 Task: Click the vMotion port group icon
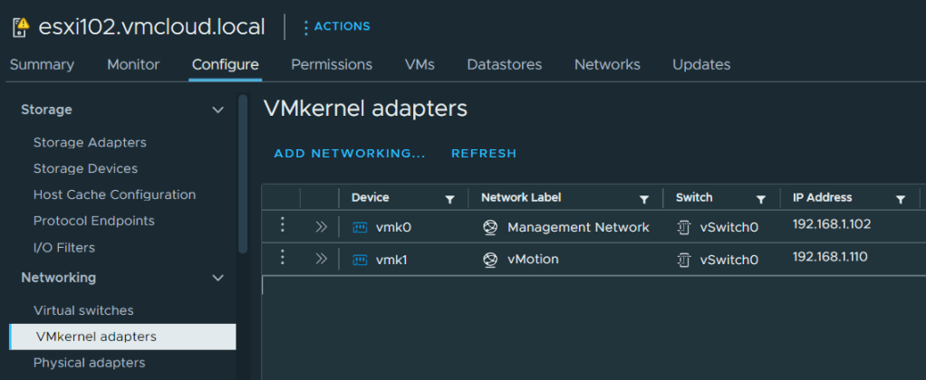(490, 260)
